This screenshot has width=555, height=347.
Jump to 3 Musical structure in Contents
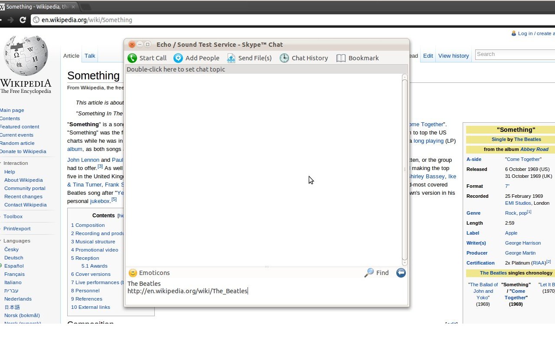pyautogui.click(x=93, y=242)
